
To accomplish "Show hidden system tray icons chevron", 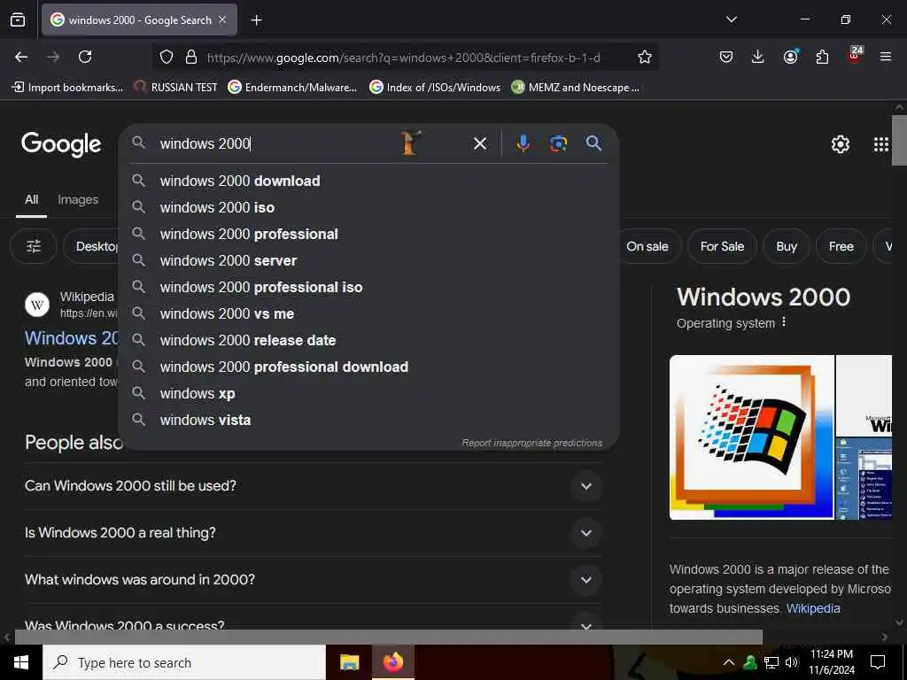I will click(729, 662).
